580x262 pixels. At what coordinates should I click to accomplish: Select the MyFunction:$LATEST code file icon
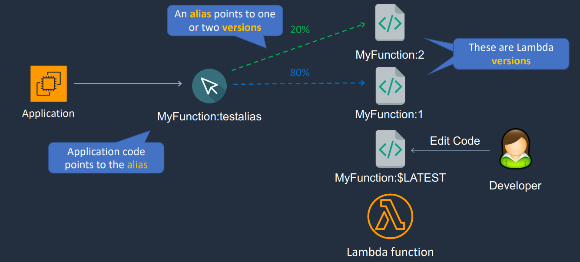coord(390,149)
